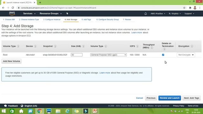Open the Not Encrypted encryption dropdown
Image resolution: width=203 pixels, height=114 pixels.
click(x=186, y=55)
